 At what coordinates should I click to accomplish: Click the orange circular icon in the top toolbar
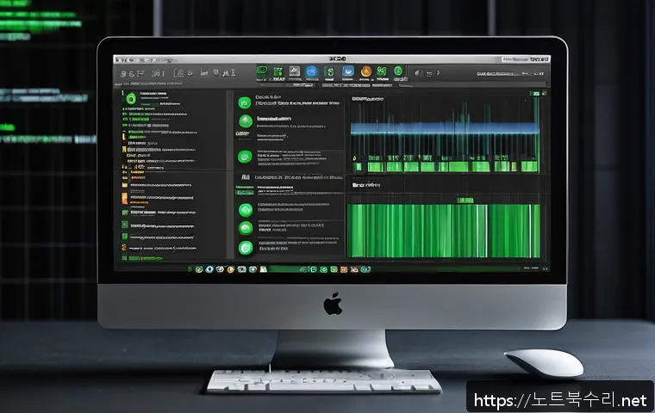click(x=366, y=71)
